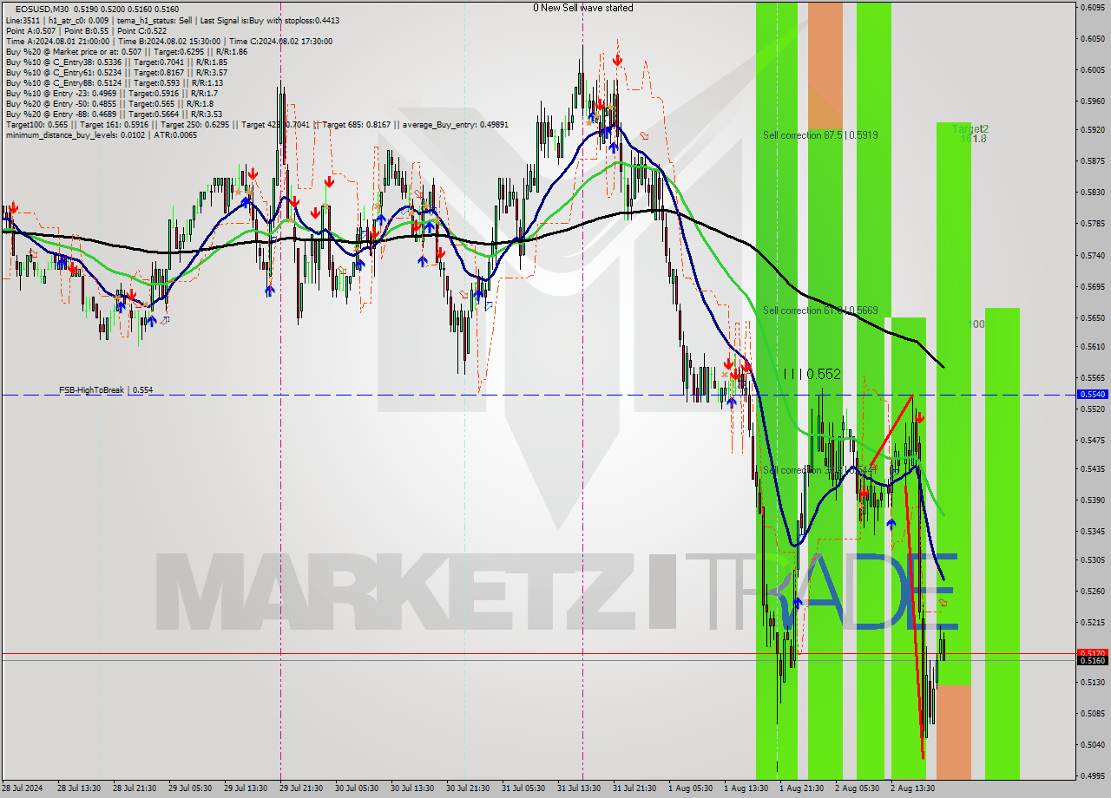Click the 0.5695 price axis label

pos(1093,286)
